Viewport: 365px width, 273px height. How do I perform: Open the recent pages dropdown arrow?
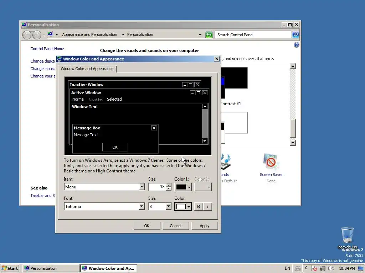coord(44,35)
